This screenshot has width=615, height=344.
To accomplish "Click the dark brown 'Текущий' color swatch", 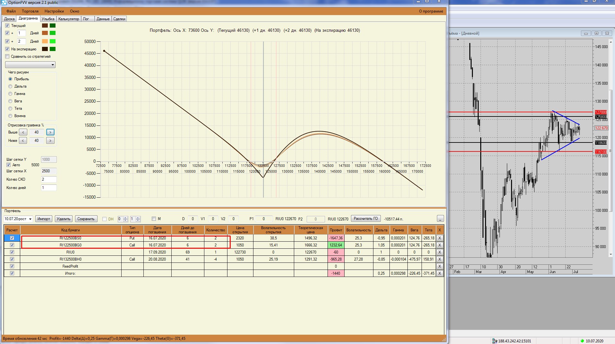I will point(45,26).
